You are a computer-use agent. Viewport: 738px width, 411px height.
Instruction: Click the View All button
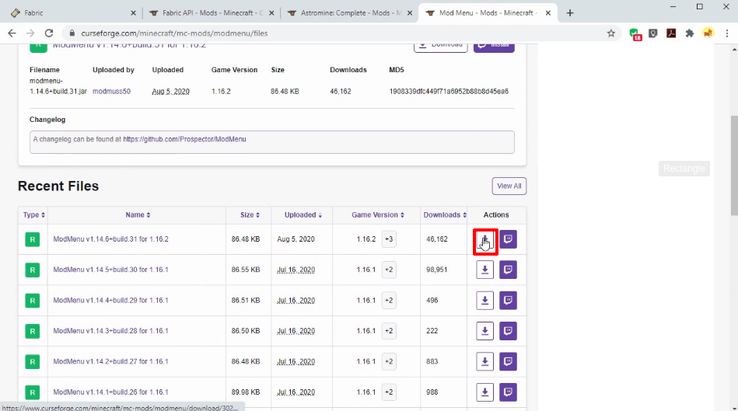(509, 186)
